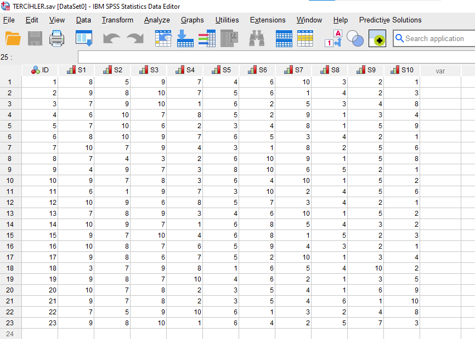Click the cell editor bar above grid

point(274,57)
